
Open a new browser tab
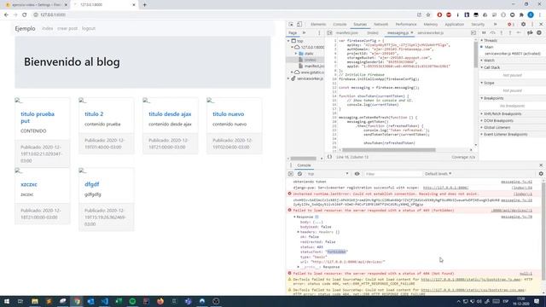tap(144, 5)
